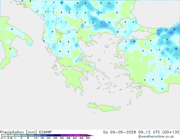Screen dimensions: 180x139
Task: Select the legend value label "40"
Action: tap(75, 138)
